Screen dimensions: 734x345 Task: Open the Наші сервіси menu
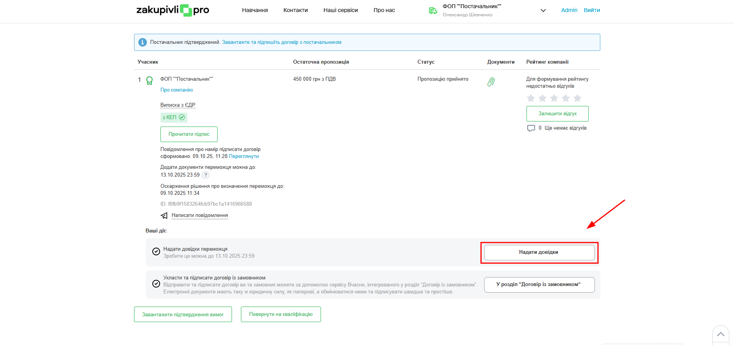coord(340,10)
